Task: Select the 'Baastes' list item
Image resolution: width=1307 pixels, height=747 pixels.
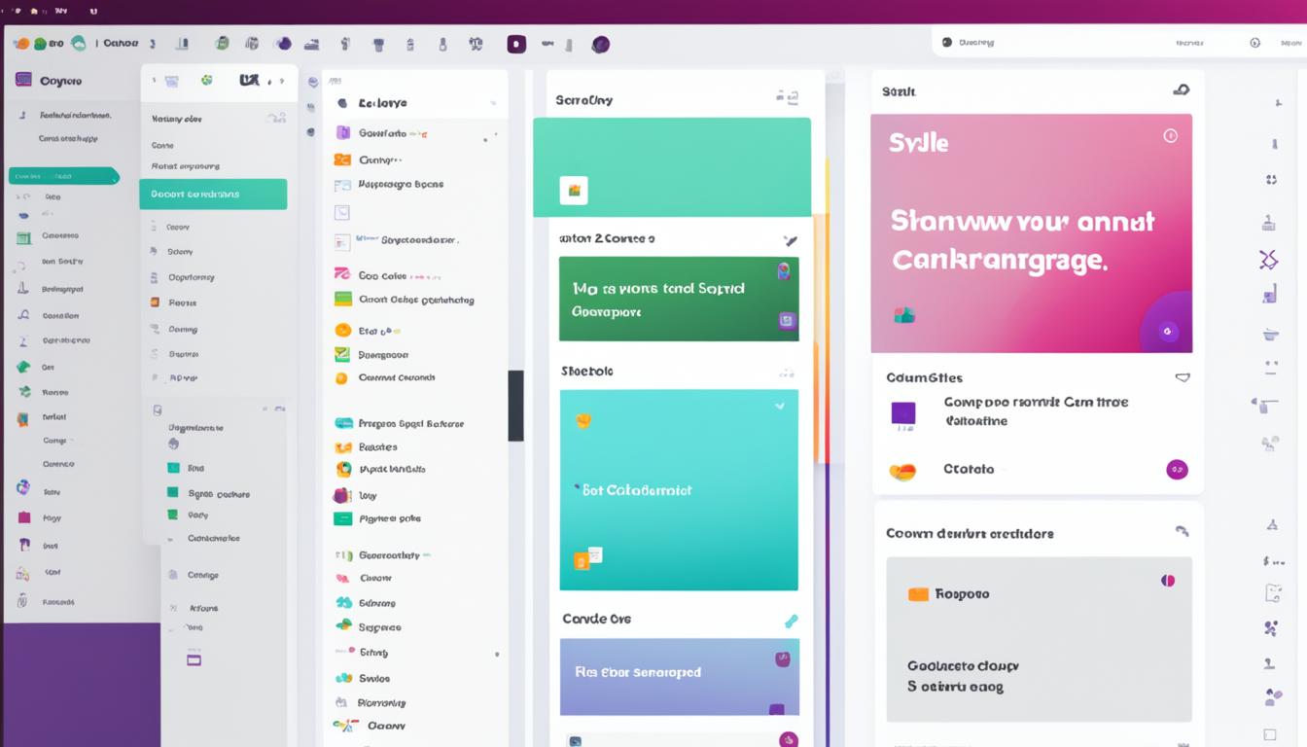Action: pos(366,447)
